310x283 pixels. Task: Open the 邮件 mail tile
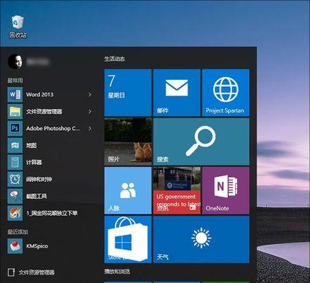(177, 93)
